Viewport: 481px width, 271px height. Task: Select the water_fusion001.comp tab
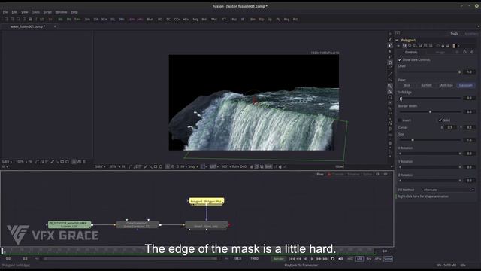(28, 26)
